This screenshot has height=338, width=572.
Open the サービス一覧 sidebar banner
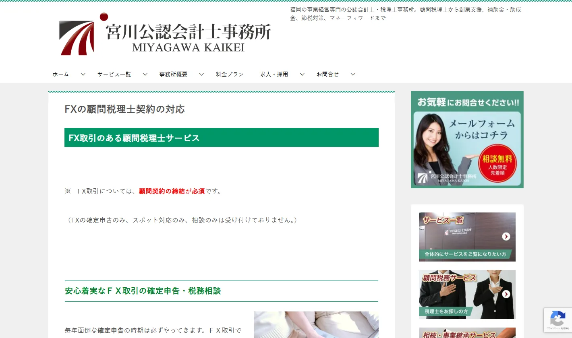pyautogui.click(x=467, y=237)
